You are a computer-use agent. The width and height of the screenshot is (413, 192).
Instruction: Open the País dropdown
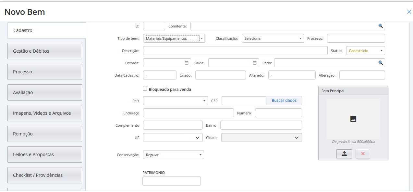point(175,101)
